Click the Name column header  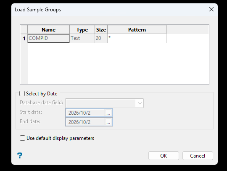coord(48,30)
